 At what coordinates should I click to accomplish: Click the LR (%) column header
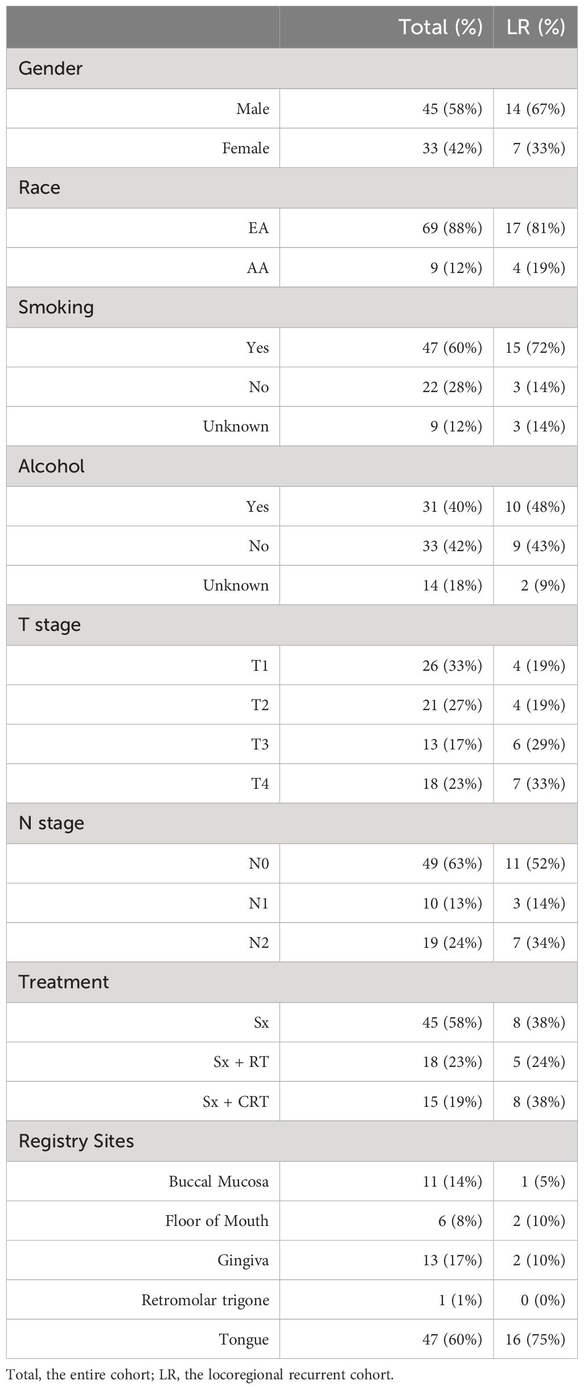pyautogui.click(x=536, y=27)
